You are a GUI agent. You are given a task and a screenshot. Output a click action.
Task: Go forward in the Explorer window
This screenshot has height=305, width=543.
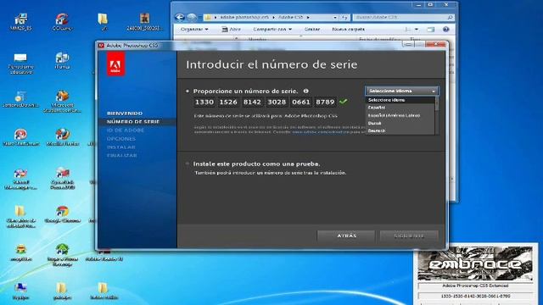191,17
